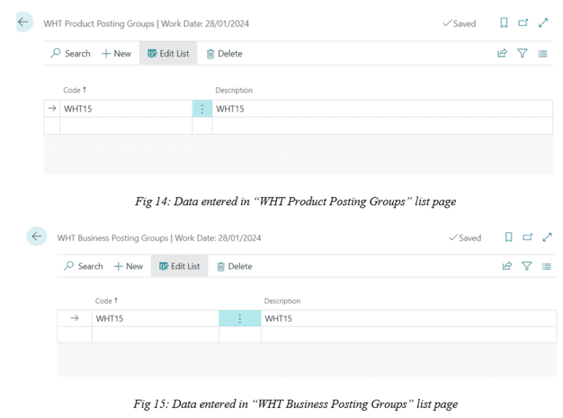Toggle Edit List in WHT Business Posting Groups
This screenshot has width=563, height=418.
pos(180,266)
